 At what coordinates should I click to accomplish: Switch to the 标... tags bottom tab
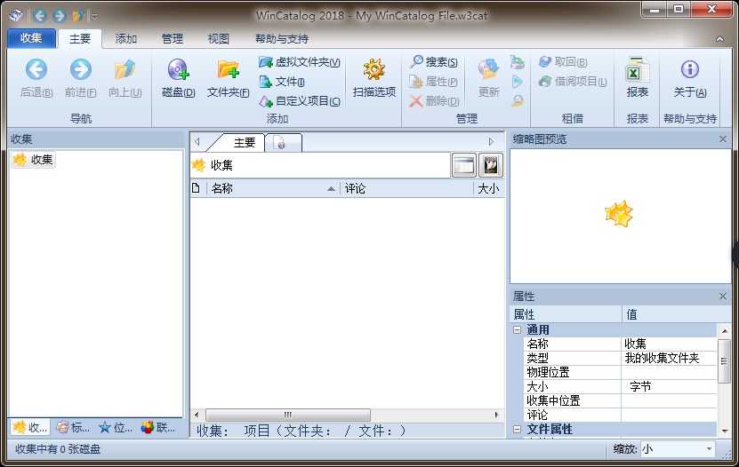(x=73, y=428)
